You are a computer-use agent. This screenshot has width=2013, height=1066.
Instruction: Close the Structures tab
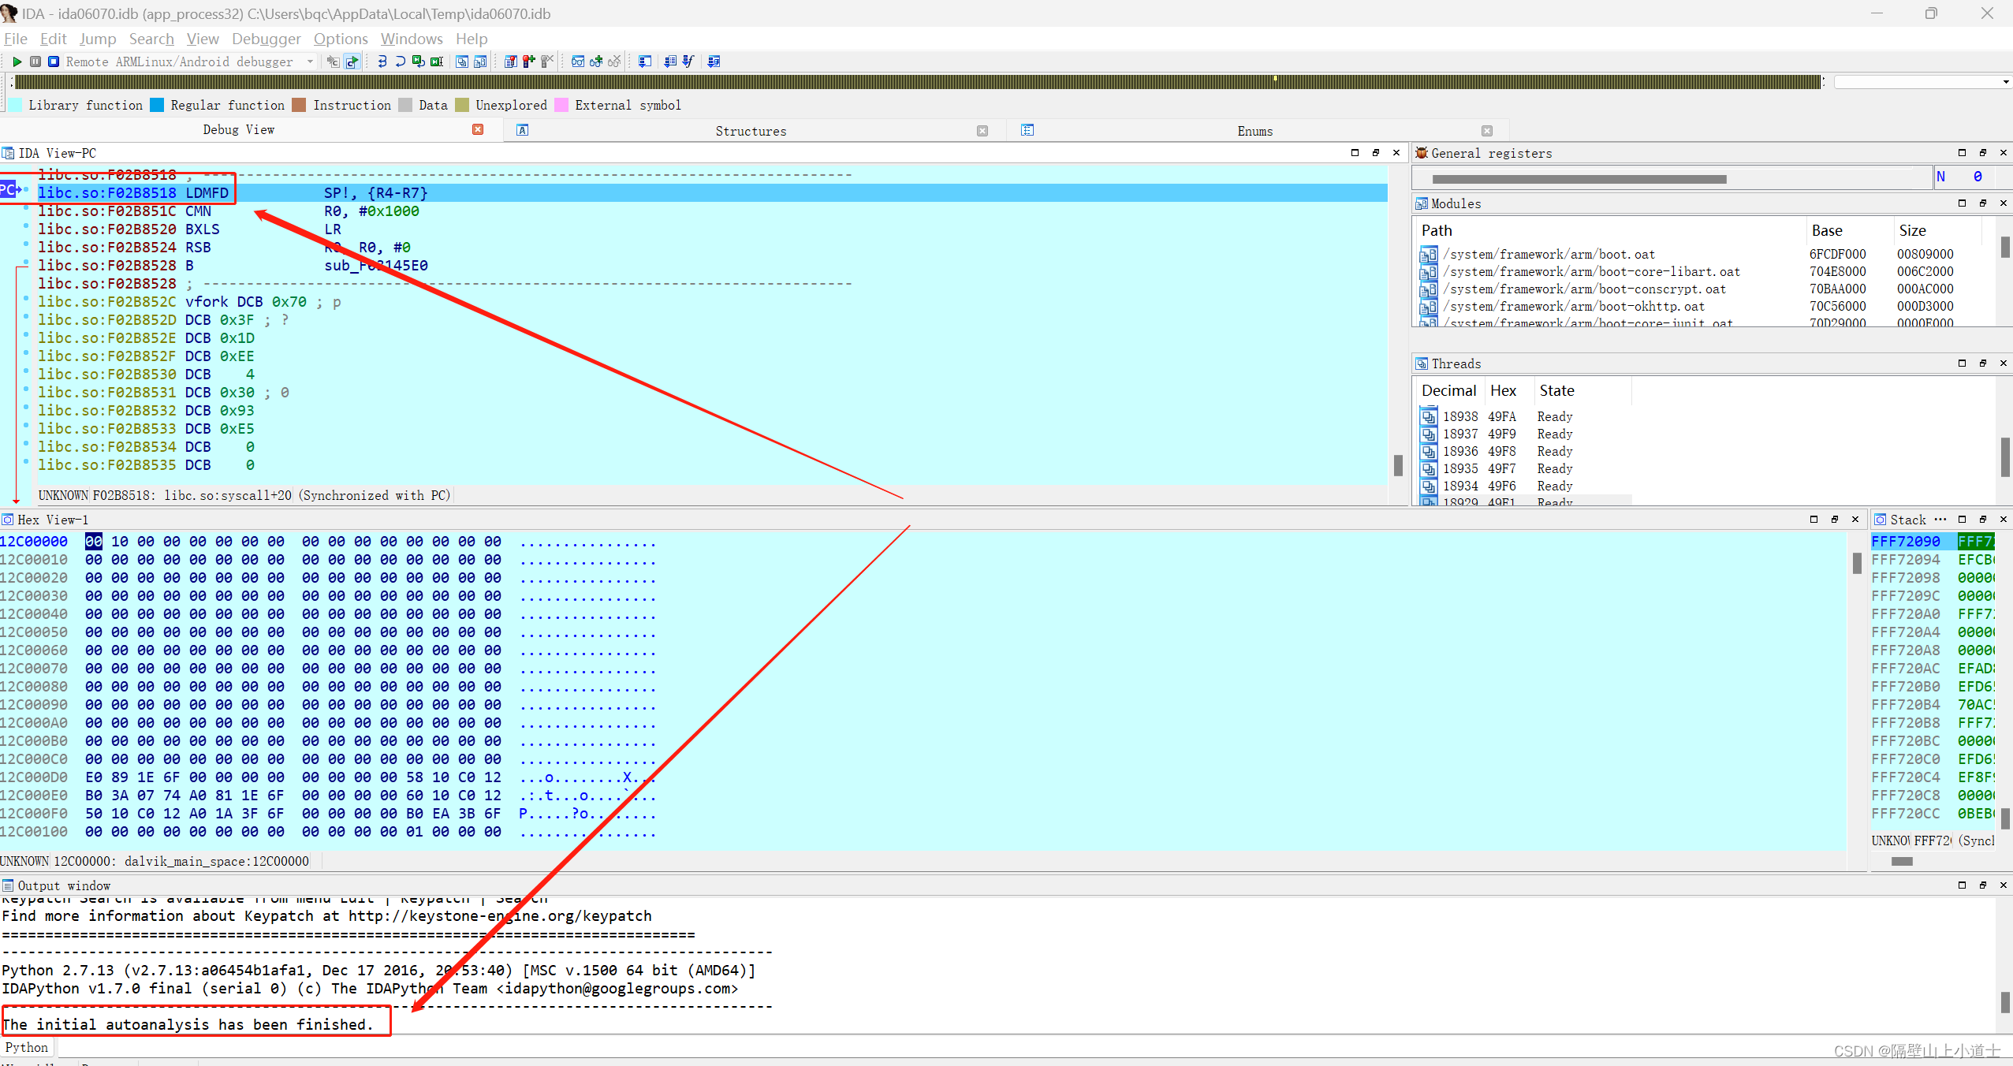click(x=982, y=131)
